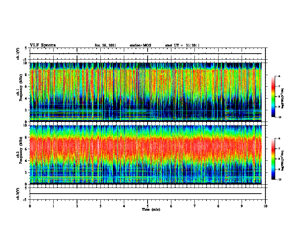Select the "start UT = 21:20: 1" label

[x=182, y=45]
